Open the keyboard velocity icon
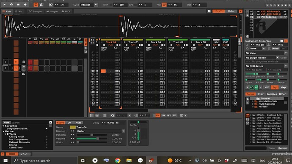 164,5
